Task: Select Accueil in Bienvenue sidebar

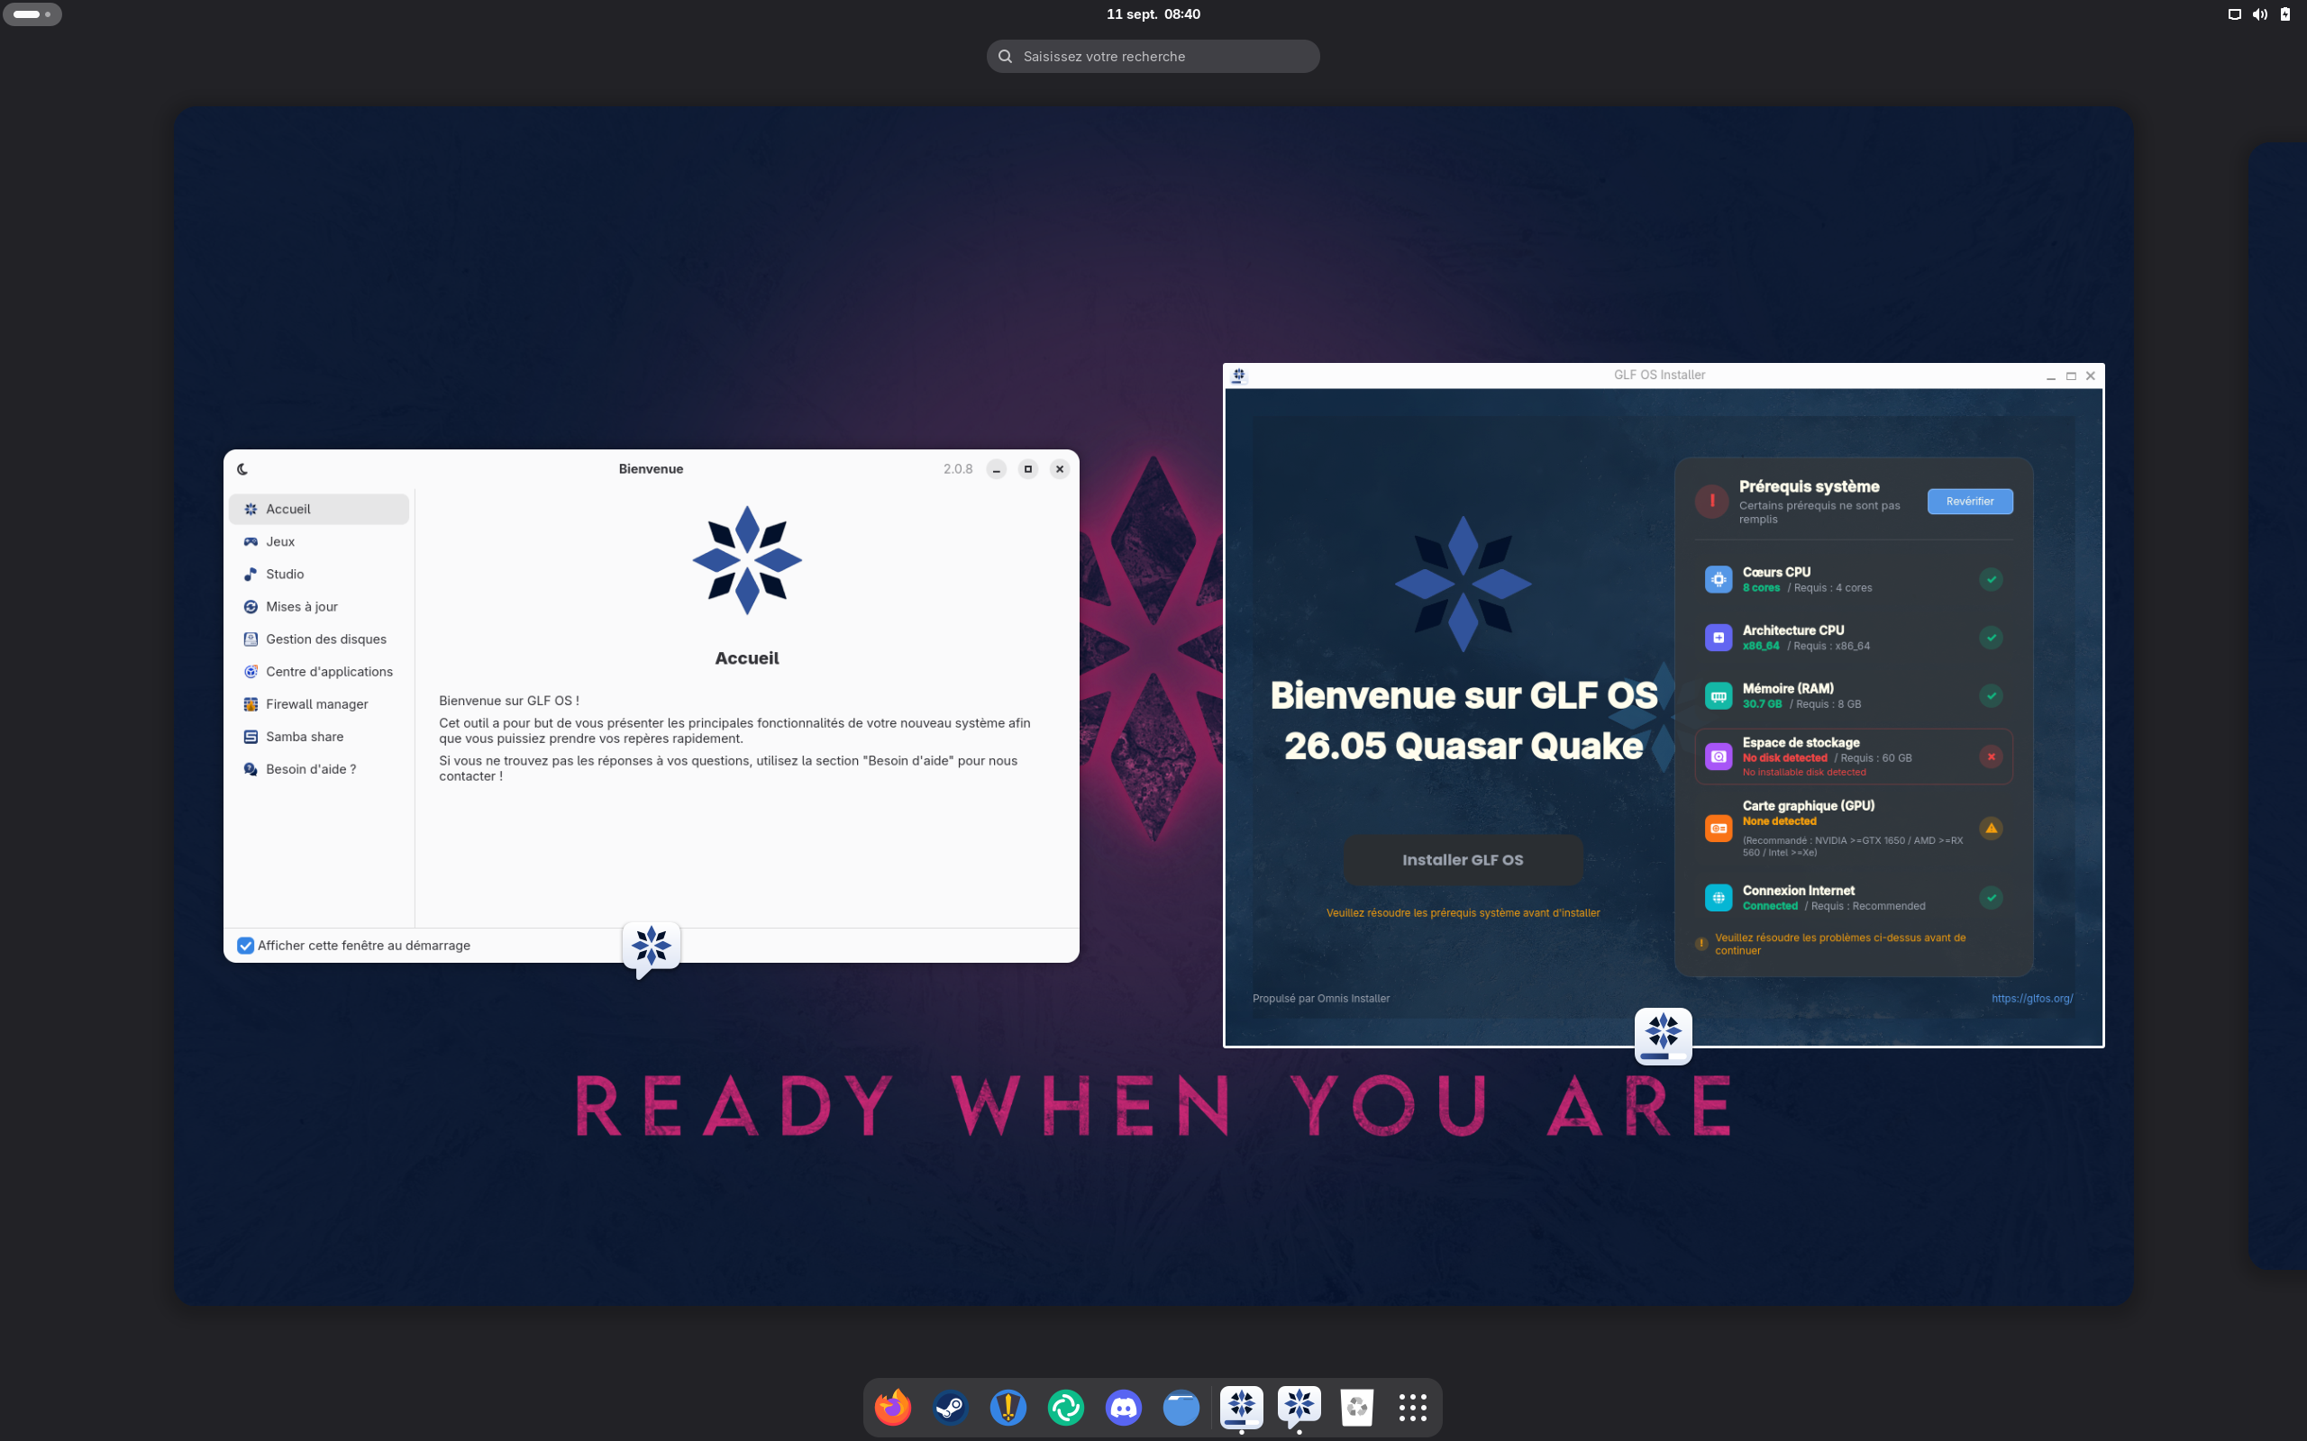Action: 318,509
